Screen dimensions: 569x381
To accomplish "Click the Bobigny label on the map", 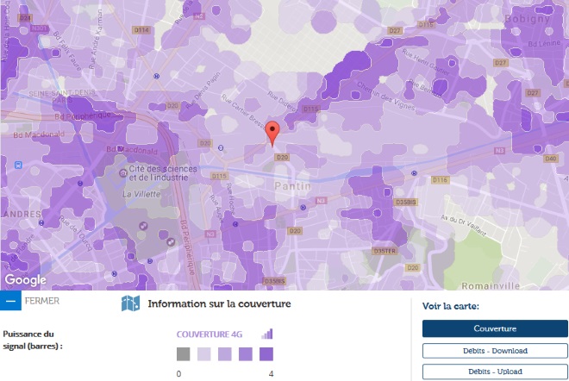I will point(528,19).
